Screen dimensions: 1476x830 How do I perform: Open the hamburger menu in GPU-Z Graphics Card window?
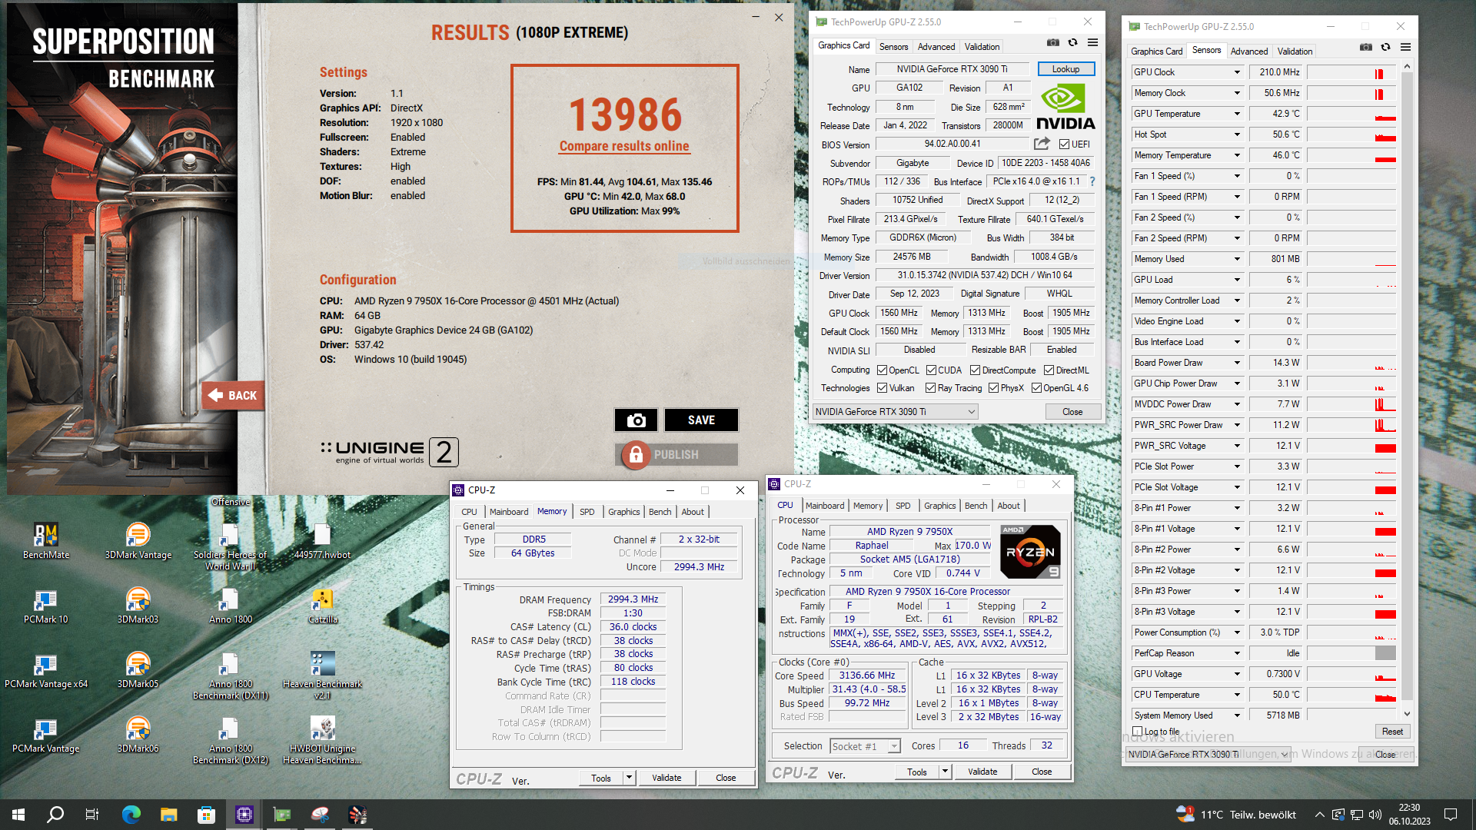tap(1092, 43)
